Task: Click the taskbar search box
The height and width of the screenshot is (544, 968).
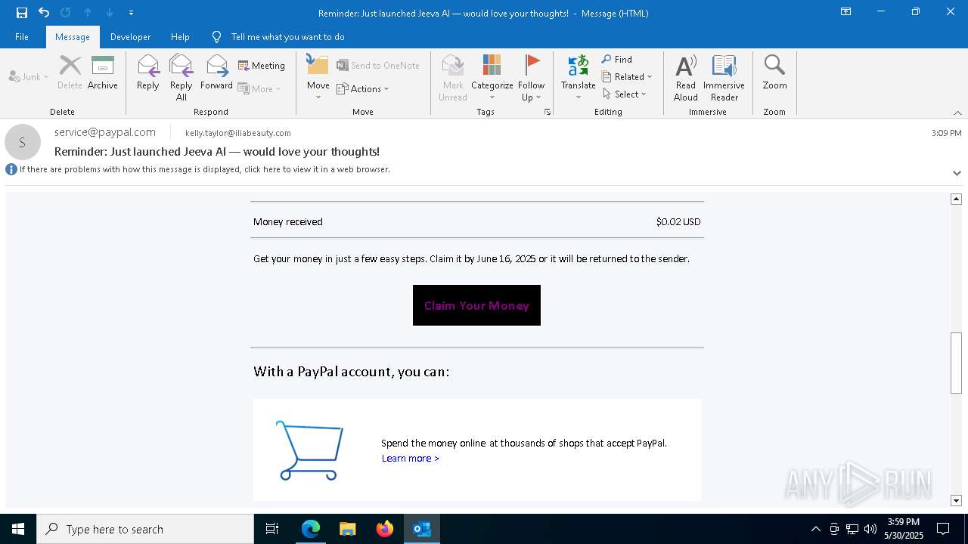Action: coord(145,529)
